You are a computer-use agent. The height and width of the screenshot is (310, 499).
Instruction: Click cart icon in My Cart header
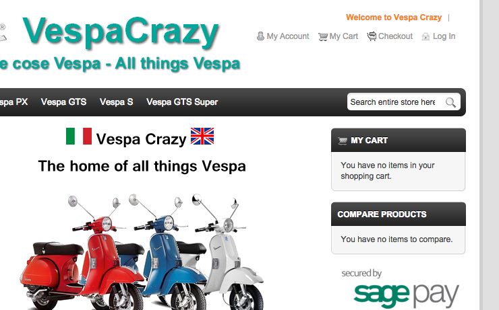click(x=343, y=141)
